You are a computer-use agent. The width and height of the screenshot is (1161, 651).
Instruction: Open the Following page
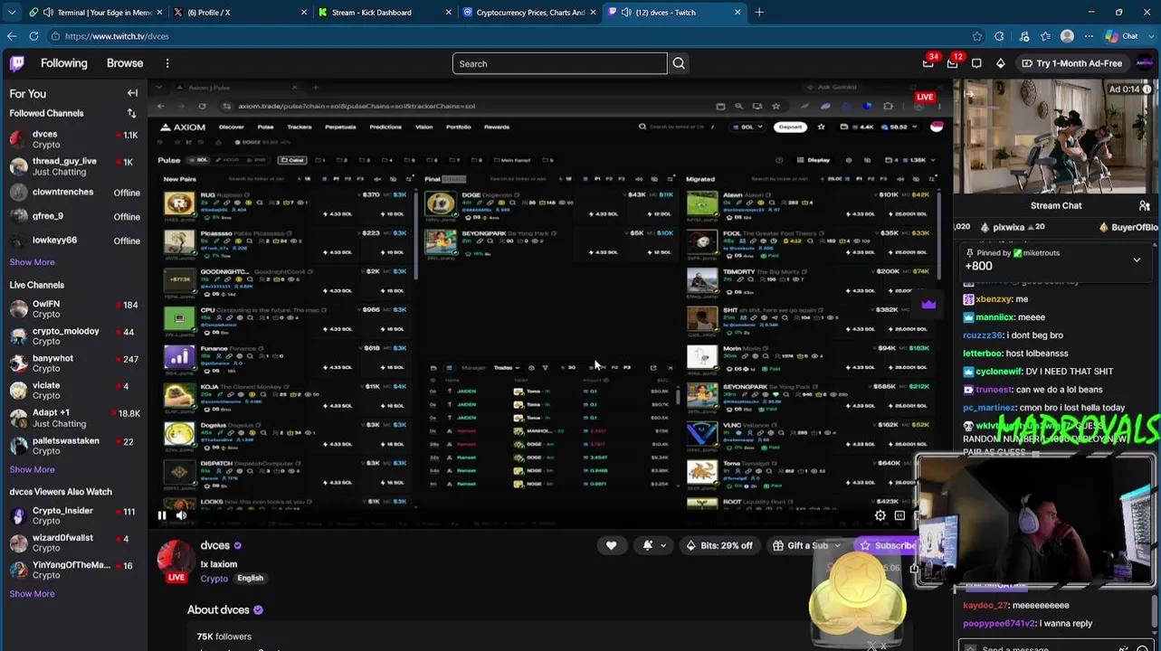(x=63, y=63)
